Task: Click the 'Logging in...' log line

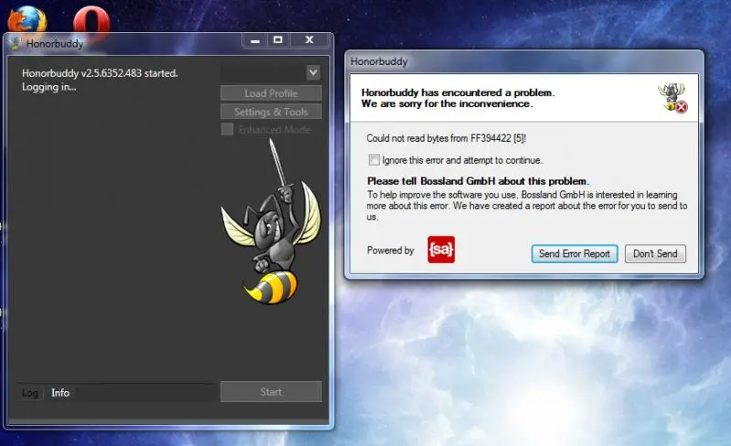Action: pyautogui.click(x=49, y=87)
